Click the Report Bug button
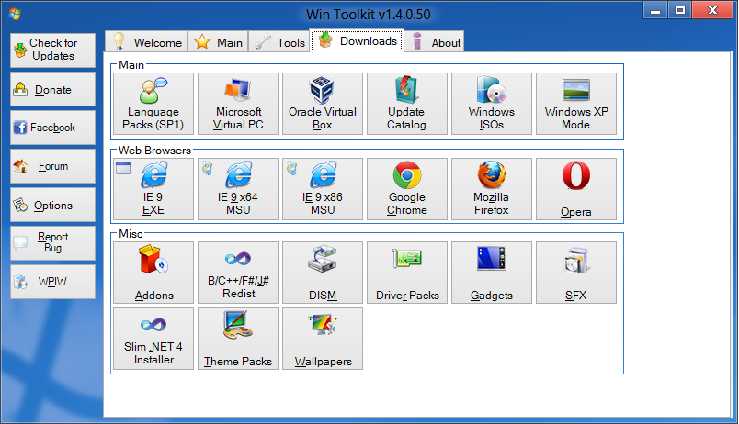The width and height of the screenshot is (739, 424). pos(52,243)
